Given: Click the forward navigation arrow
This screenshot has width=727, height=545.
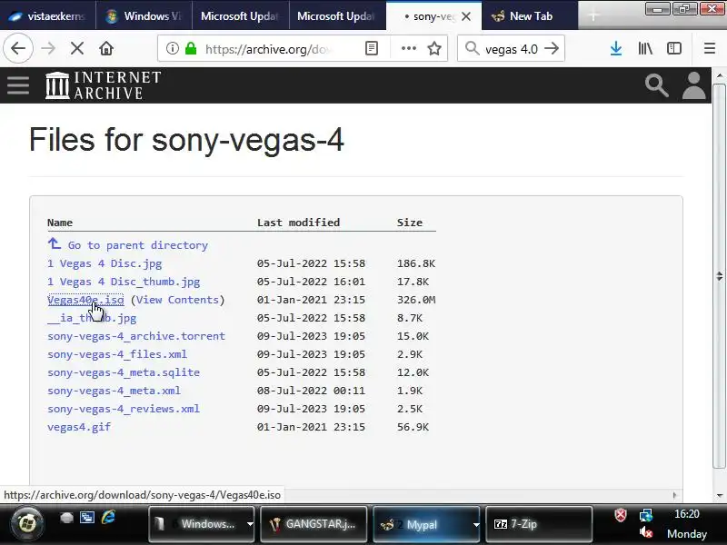Looking at the screenshot, I should click(x=48, y=48).
